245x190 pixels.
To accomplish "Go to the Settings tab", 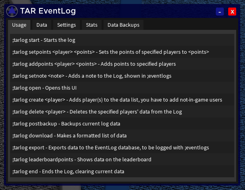I will tap(66, 25).
